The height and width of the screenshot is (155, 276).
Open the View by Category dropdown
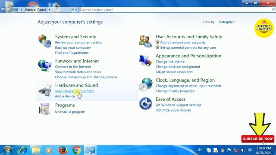pyautogui.click(x=227, y=22)
